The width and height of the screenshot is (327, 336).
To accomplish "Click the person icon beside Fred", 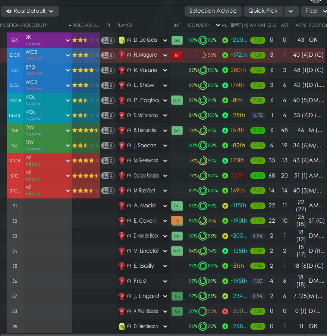I will click(x=129, y=281).
